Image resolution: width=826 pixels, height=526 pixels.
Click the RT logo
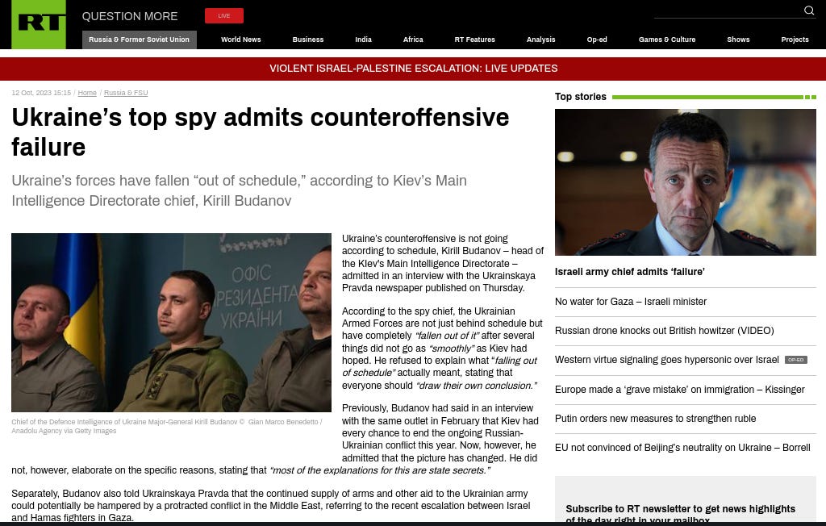point(39,24)
